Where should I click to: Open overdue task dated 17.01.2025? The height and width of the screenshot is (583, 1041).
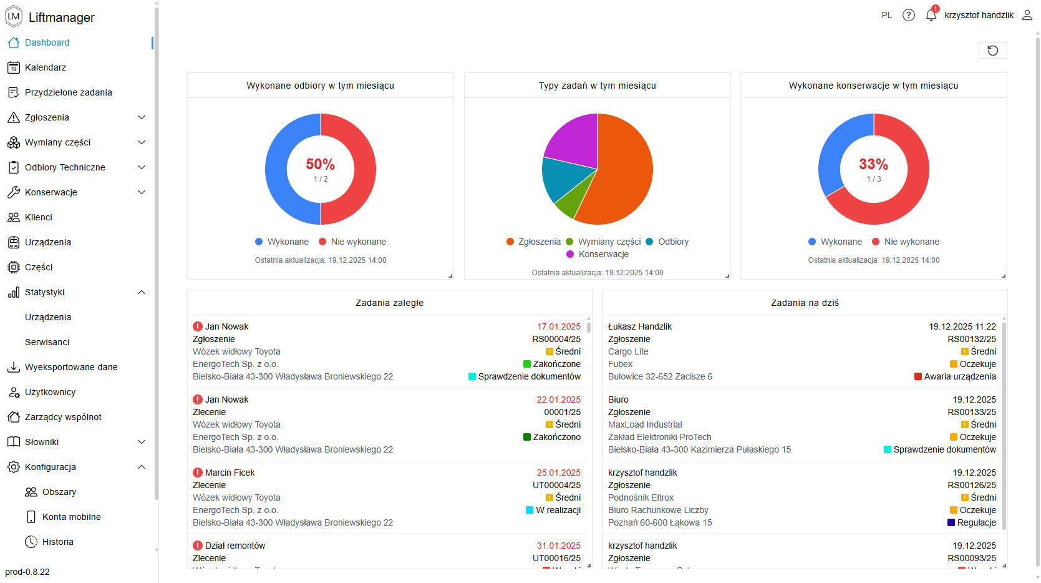click(x=387, y=351)
